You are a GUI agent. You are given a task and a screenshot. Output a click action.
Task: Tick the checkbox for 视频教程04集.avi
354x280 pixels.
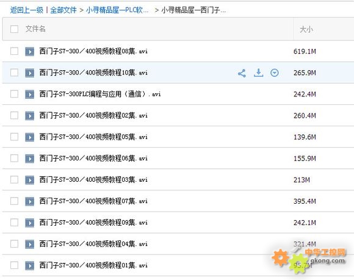click(x=14, y=243)
